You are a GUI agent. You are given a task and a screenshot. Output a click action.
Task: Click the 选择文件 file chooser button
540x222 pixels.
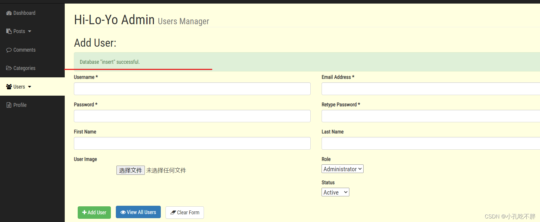coord(130,170)
